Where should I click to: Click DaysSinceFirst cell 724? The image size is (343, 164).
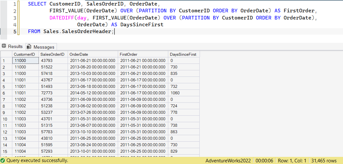[184, 106]
